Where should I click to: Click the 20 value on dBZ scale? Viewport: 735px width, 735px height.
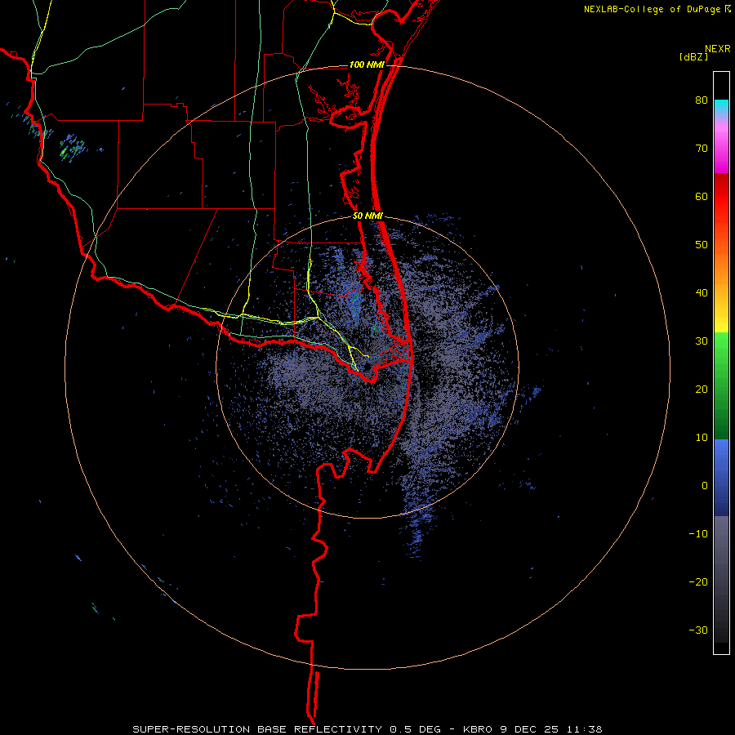702,389
